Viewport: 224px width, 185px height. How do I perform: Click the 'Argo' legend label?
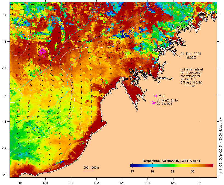coord(162,95)
